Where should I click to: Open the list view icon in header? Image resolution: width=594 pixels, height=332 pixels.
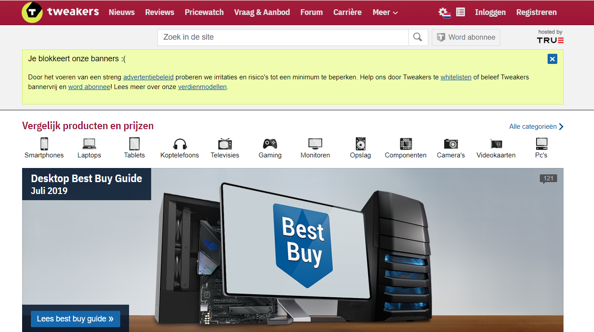pyautogui.click(x=461, y=12)
